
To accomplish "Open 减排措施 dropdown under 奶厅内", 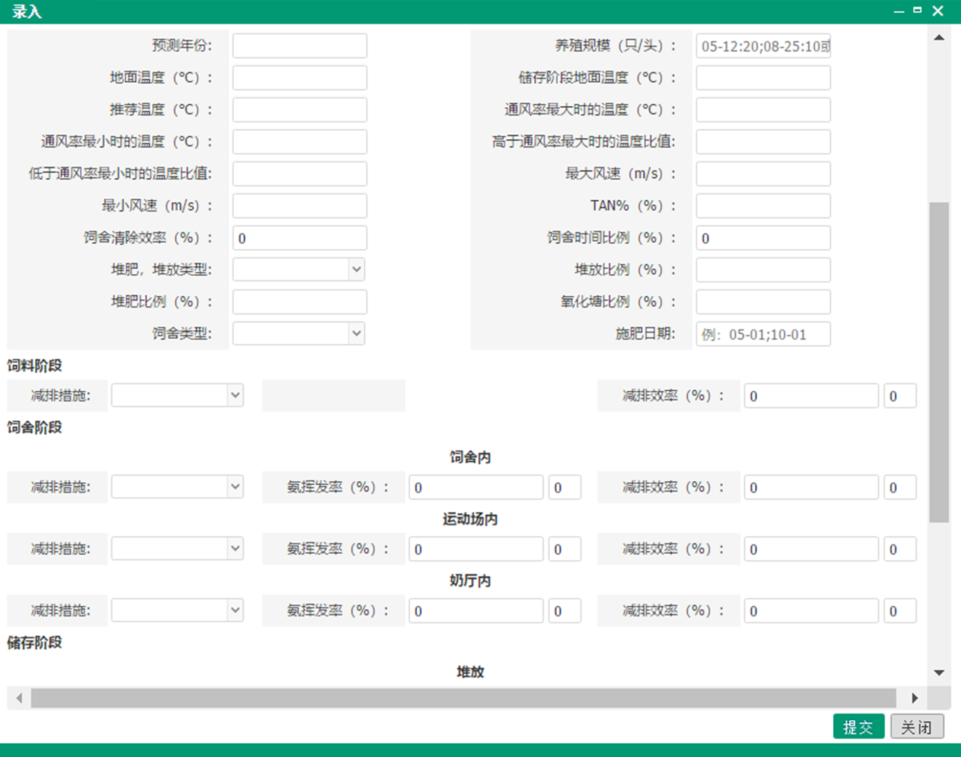I will coord(177,610).
